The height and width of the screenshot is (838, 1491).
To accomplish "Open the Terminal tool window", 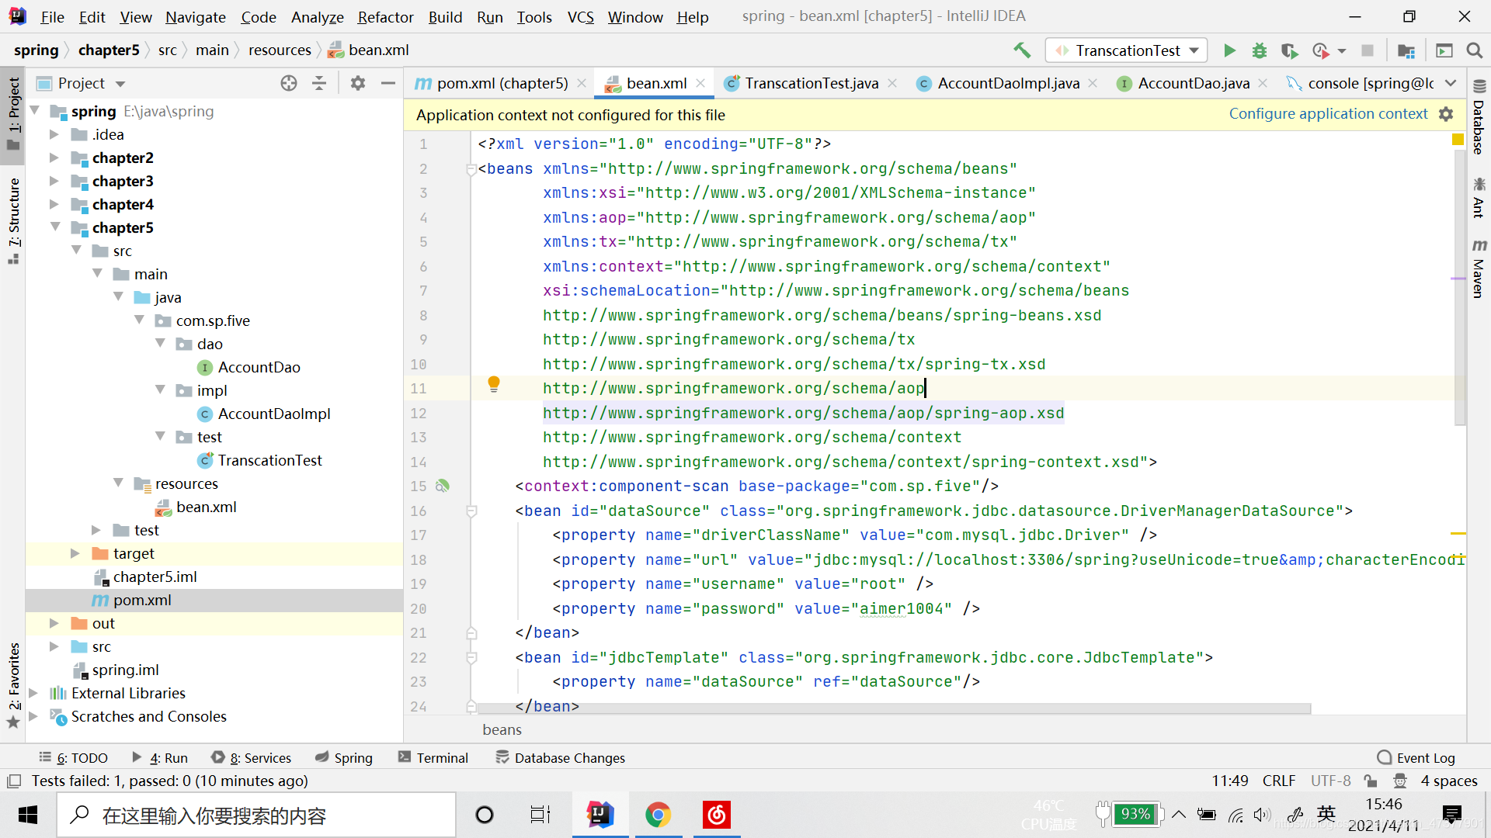I will 433,757.
